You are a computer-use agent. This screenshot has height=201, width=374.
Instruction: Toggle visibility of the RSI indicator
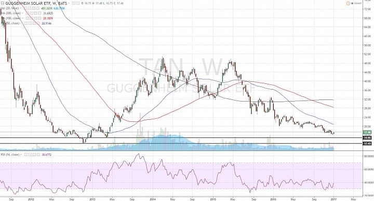tap(26, 155)
